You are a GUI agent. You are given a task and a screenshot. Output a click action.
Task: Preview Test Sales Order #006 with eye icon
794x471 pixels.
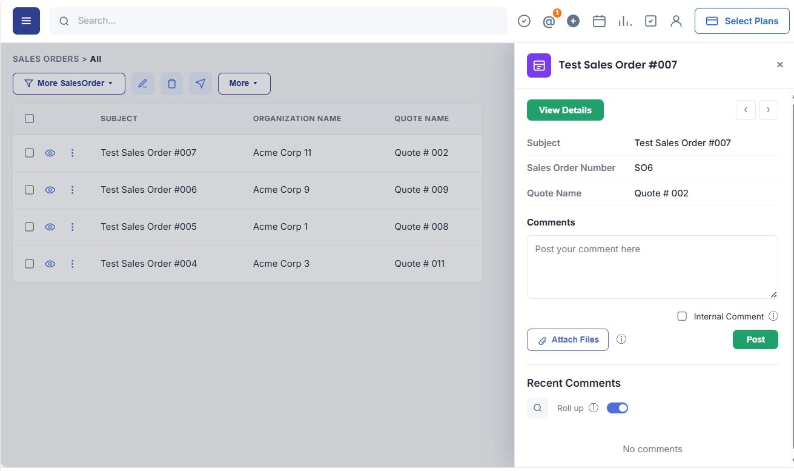50,190
